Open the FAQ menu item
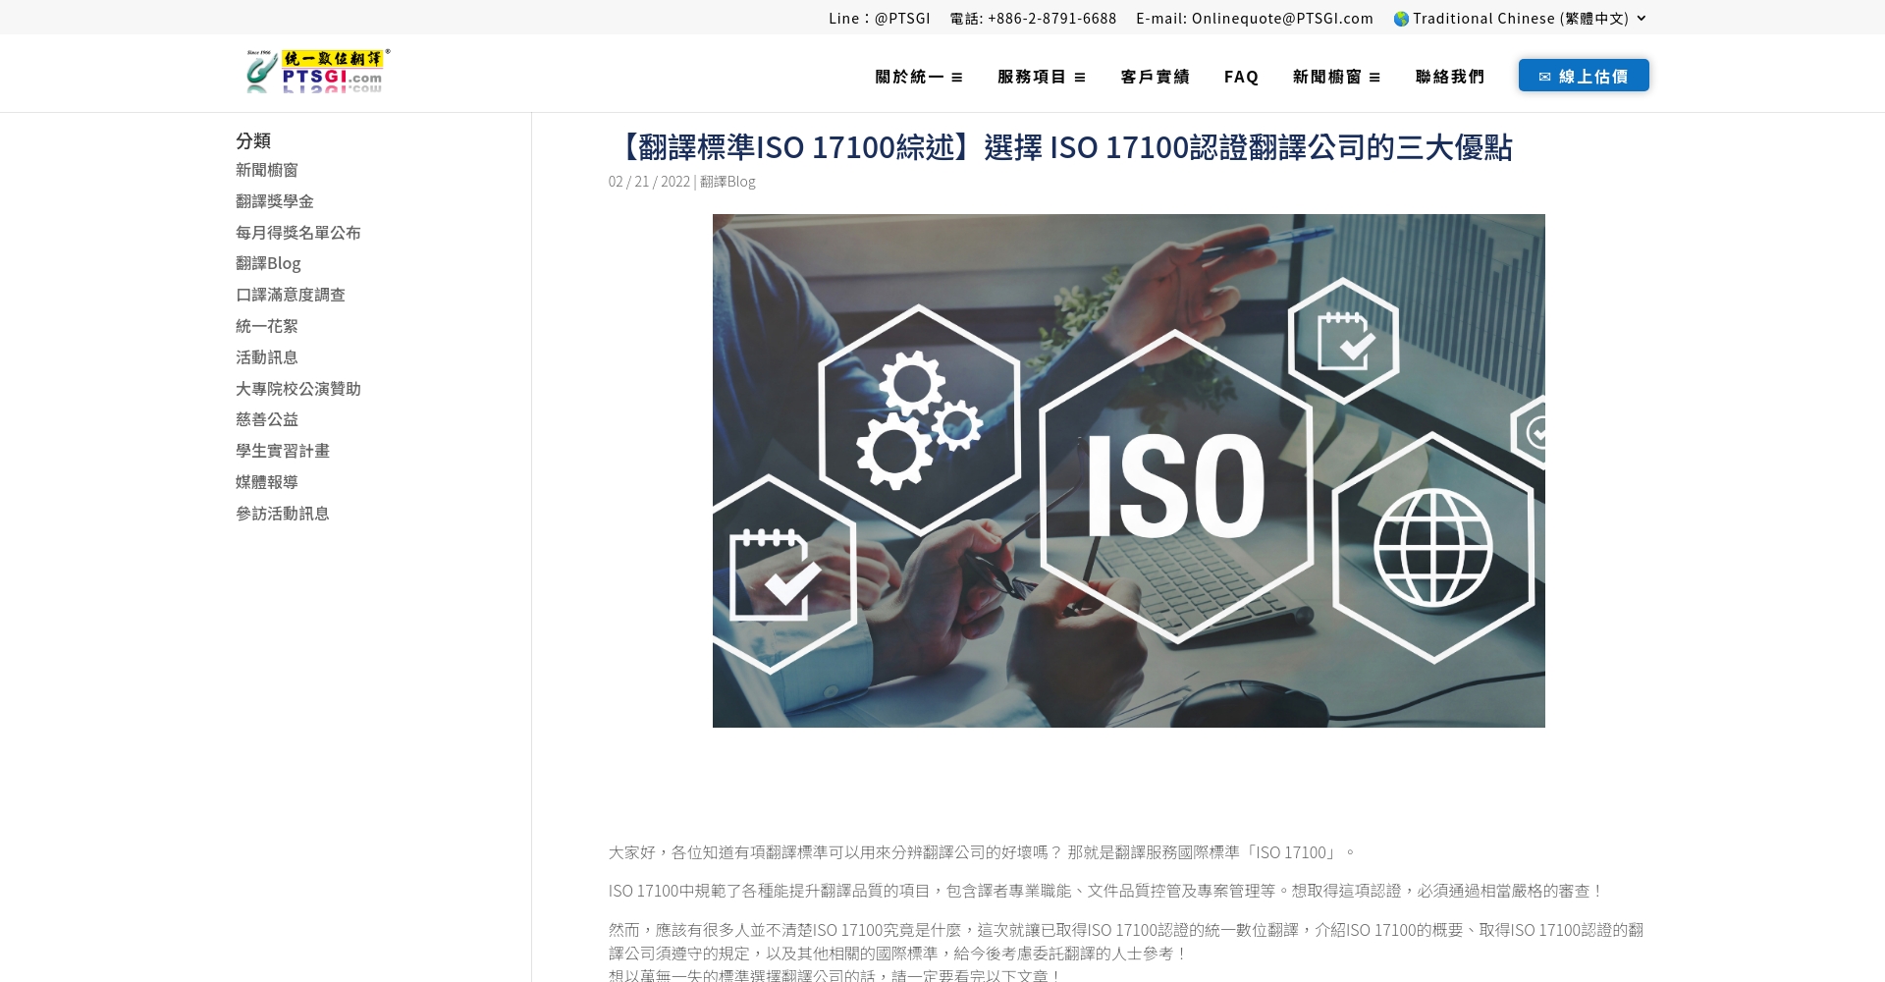Viewport: 1885px width, 982px height. coord(1241,77)
